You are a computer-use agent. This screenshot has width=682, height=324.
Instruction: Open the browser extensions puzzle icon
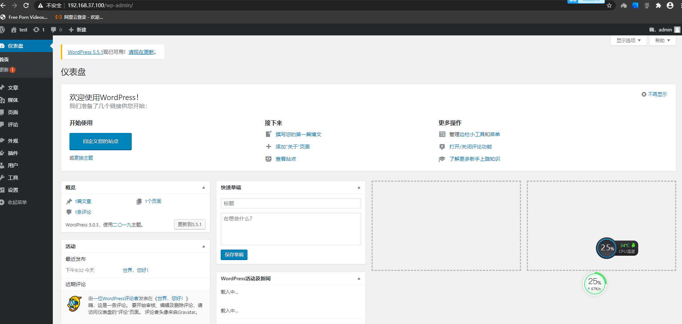click(x=658, y=5)
